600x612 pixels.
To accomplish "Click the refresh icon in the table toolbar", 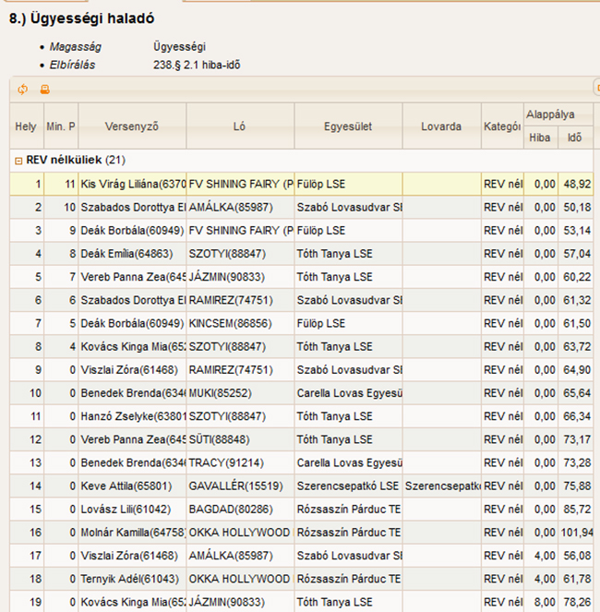I will 22,90.
